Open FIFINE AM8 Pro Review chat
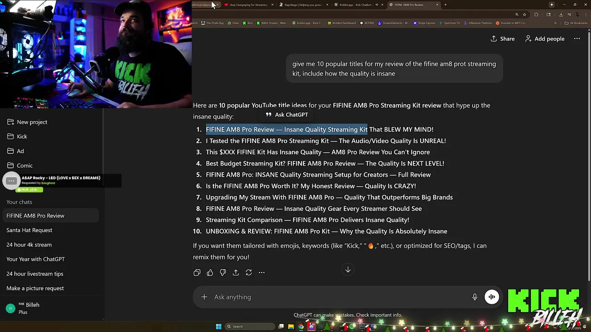 [51, 216]
